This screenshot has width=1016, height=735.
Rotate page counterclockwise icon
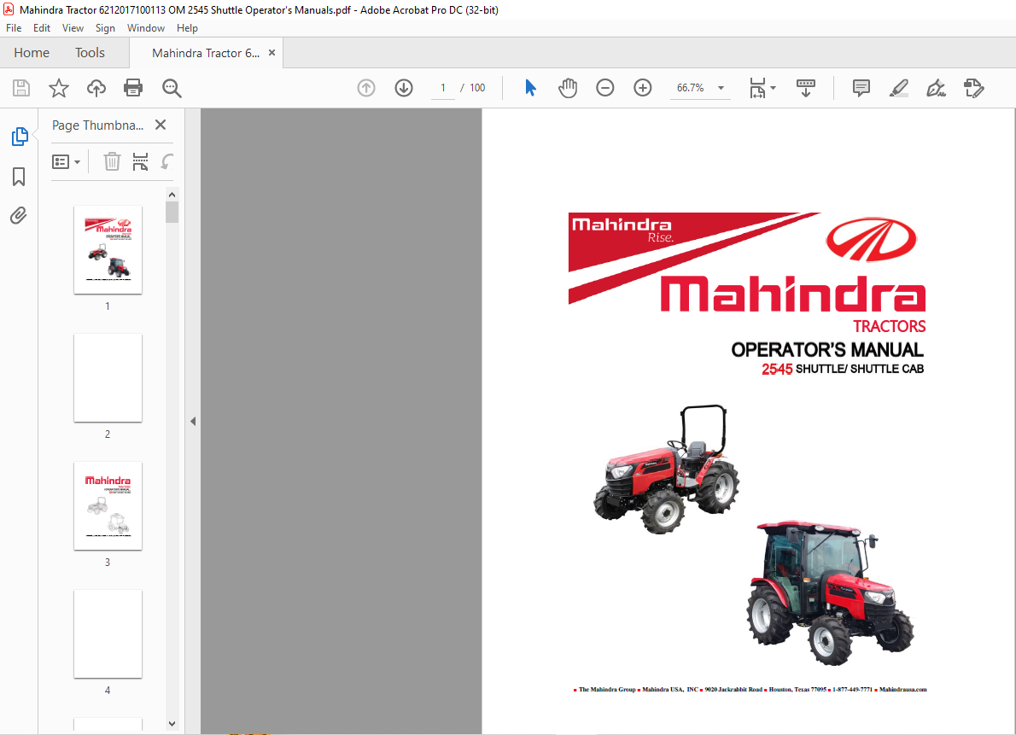coord(167,161)
